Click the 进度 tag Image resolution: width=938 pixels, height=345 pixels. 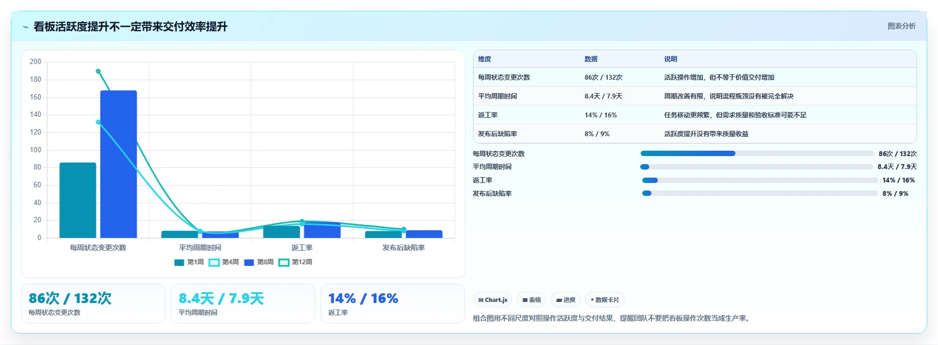coord(566,300)
